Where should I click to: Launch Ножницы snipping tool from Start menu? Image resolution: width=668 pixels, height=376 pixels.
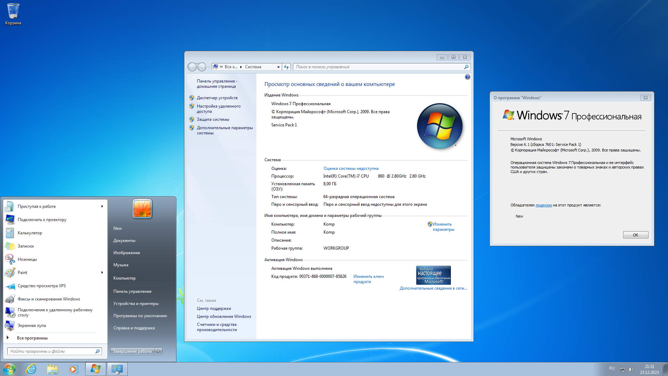27,259
